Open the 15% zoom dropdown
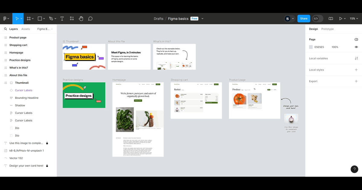362x190 pixels. (354, 18)
